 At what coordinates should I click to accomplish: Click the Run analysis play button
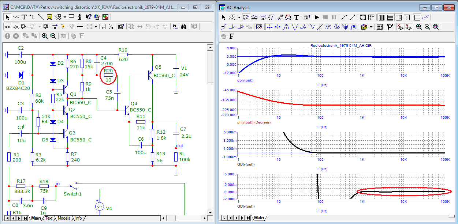click(317, 17)
